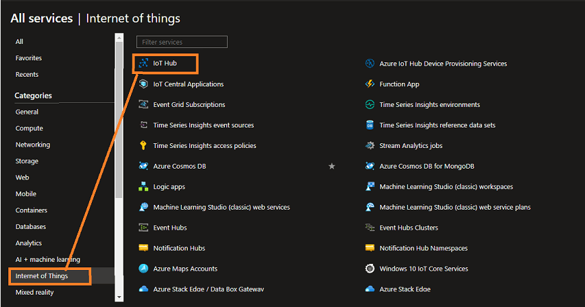Viewport: 585px width, 307px height.
Task: Open the Stream Analytics jobs gear icon
Action: tap(370, 145)
